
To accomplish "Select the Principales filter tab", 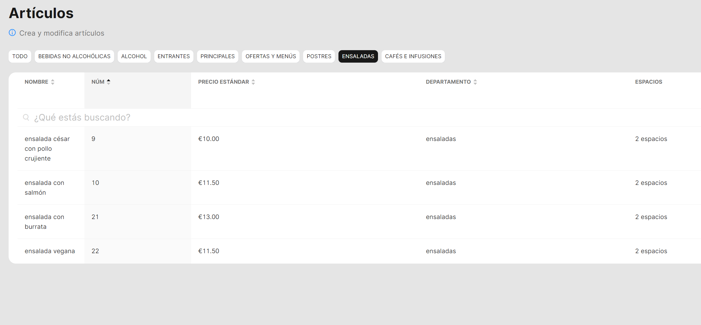I will point(218,56).
